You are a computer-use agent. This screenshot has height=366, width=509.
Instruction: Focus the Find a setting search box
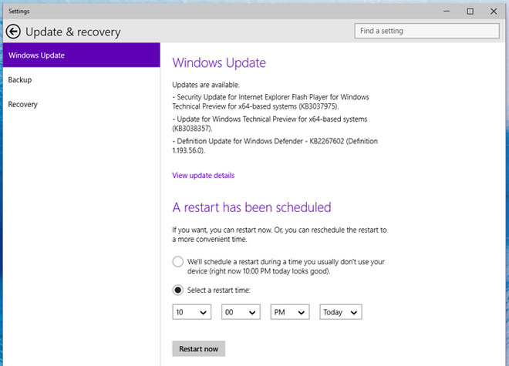pyautogui.click(x=427, y=31)
